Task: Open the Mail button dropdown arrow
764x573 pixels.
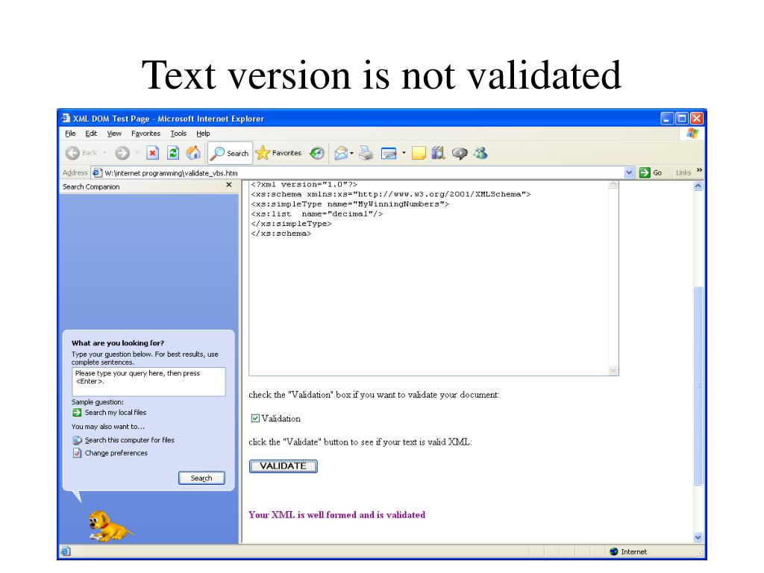Action: [x=352, y=153]
